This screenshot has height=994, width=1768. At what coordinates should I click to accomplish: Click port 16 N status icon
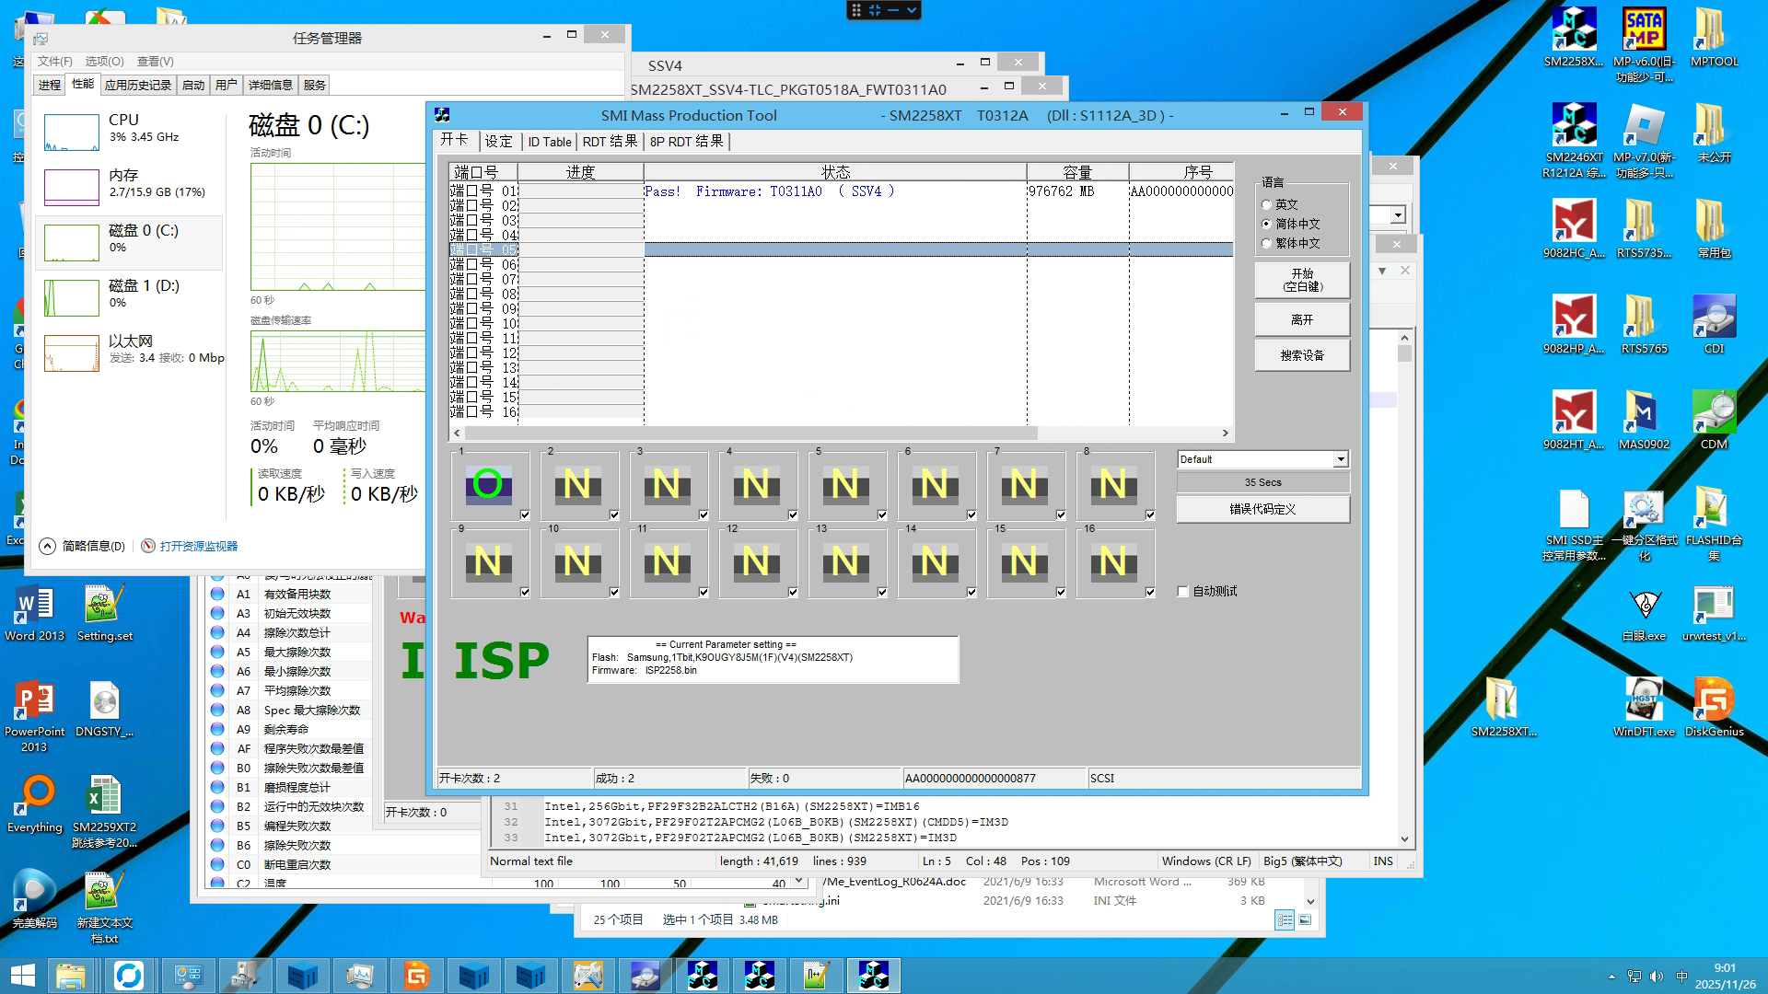(1112, 561)
